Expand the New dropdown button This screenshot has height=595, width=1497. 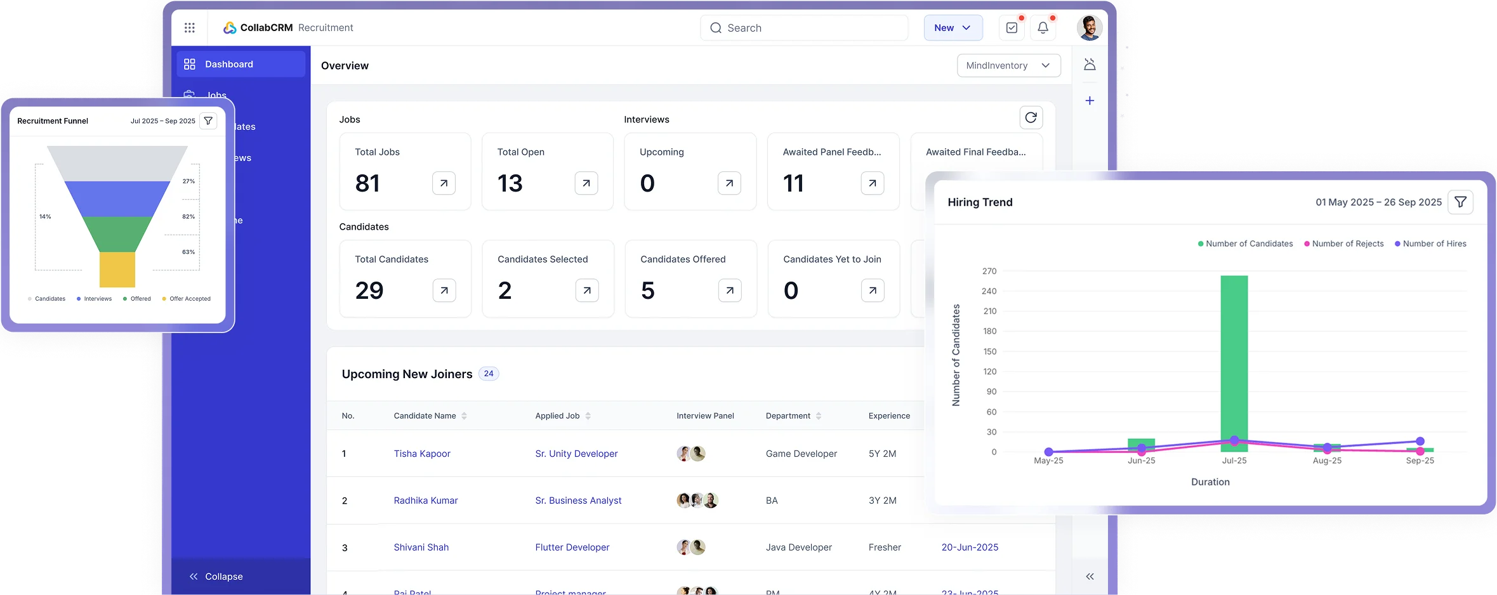pyautogui.click(x=953, y=28)
